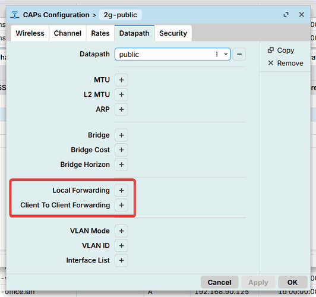
Task: Expand the Bridge Horizon field
Action: tap(121, 165)
